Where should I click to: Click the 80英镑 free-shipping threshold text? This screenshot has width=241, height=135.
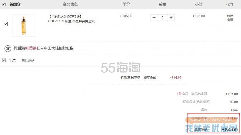tap(31, 48)
